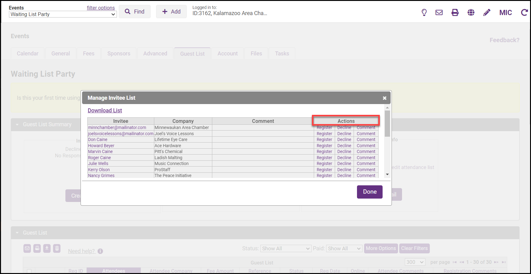This screenshot has width=531, height=274.
Task: Click Register for Don Caine
Action: tap(324, 139)
